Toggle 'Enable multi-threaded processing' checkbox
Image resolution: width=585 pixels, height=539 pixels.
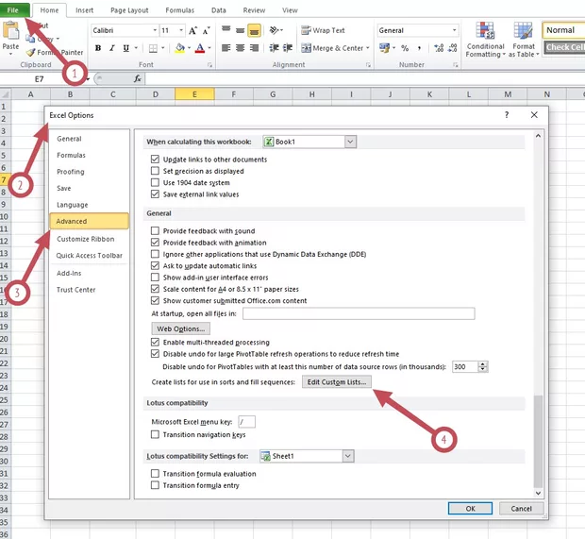click(x=155, y=342)
